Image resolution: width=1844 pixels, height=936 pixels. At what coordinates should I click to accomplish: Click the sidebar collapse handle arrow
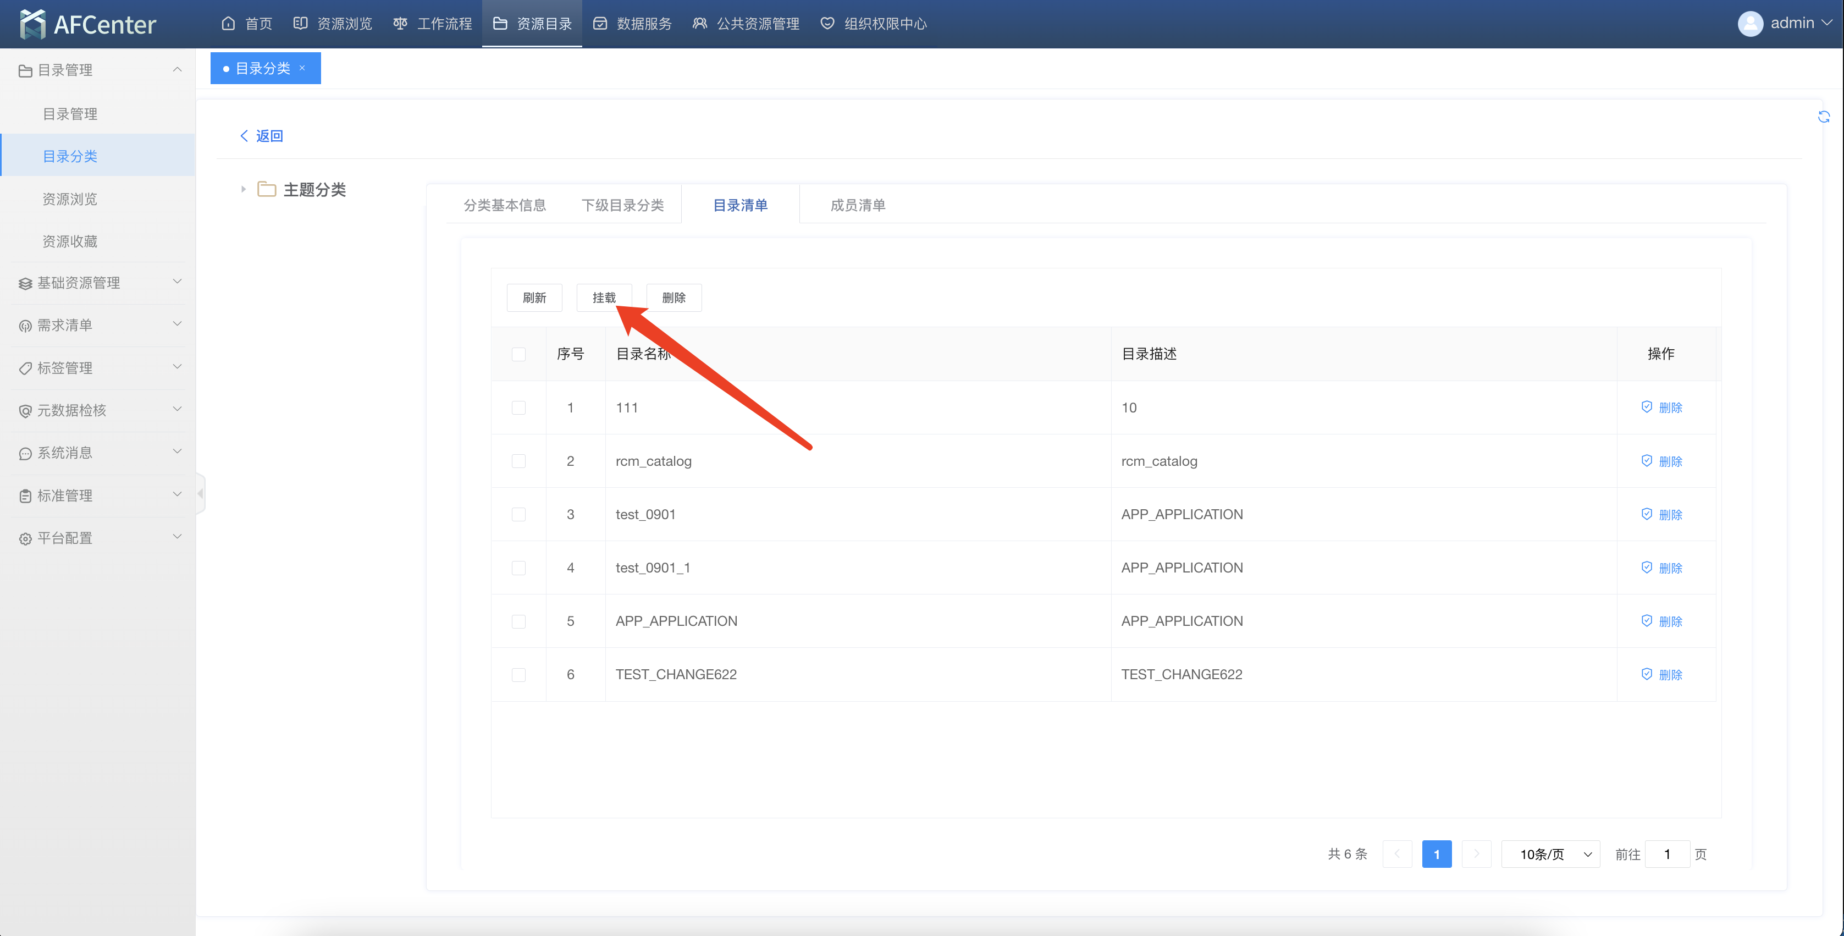pyautogui.click(x=201, y=493)
